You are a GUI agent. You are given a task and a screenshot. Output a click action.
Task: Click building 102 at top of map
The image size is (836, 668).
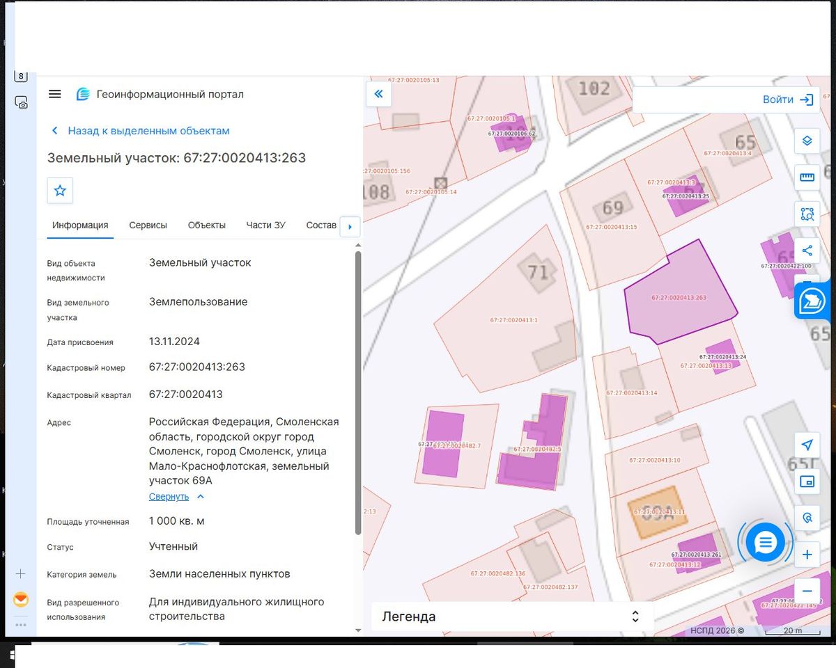(593, 90)
